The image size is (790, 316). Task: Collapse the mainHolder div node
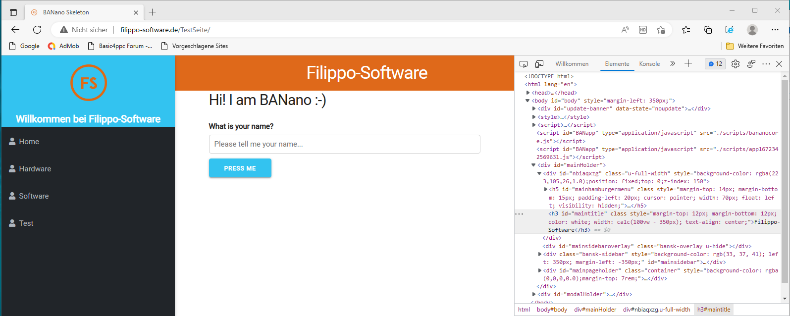(534, 165)
